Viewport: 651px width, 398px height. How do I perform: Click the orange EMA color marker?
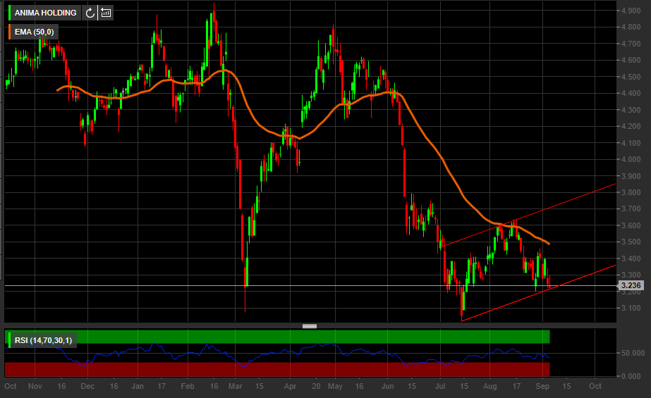(x=9, y=32)
